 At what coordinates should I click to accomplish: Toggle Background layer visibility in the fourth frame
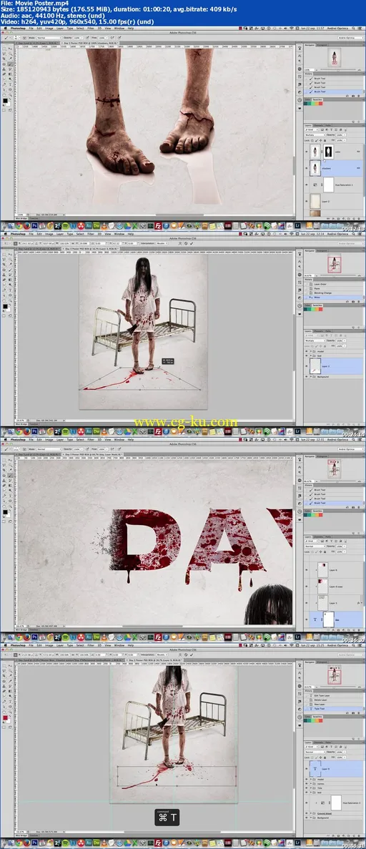click(x=305, y=819)
